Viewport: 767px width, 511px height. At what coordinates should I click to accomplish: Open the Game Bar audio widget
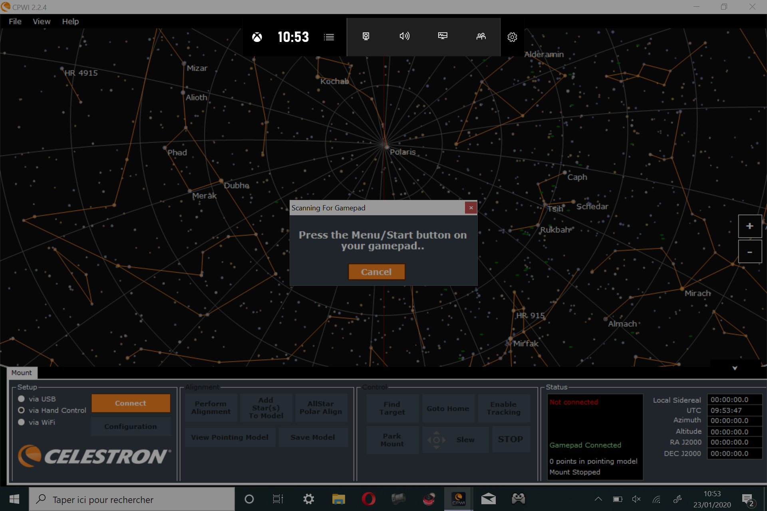click(404, 36)
